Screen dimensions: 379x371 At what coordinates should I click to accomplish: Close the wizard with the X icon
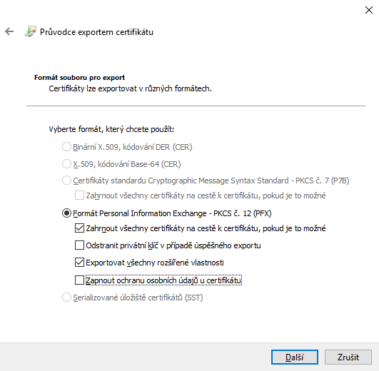click(369, 10)
